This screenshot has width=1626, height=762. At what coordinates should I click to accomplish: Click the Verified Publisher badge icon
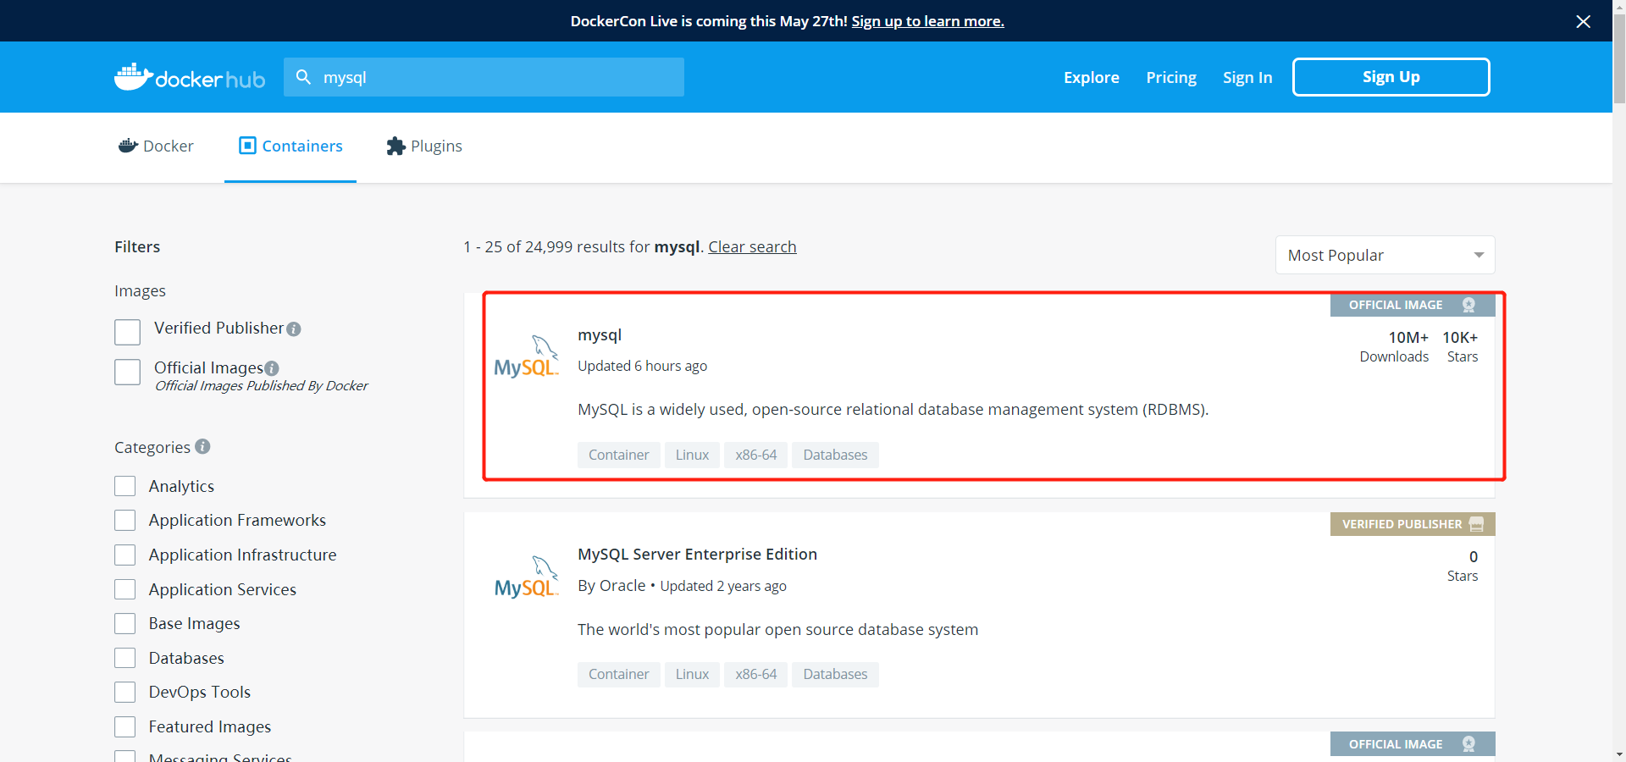click(x=1476, y=524)
